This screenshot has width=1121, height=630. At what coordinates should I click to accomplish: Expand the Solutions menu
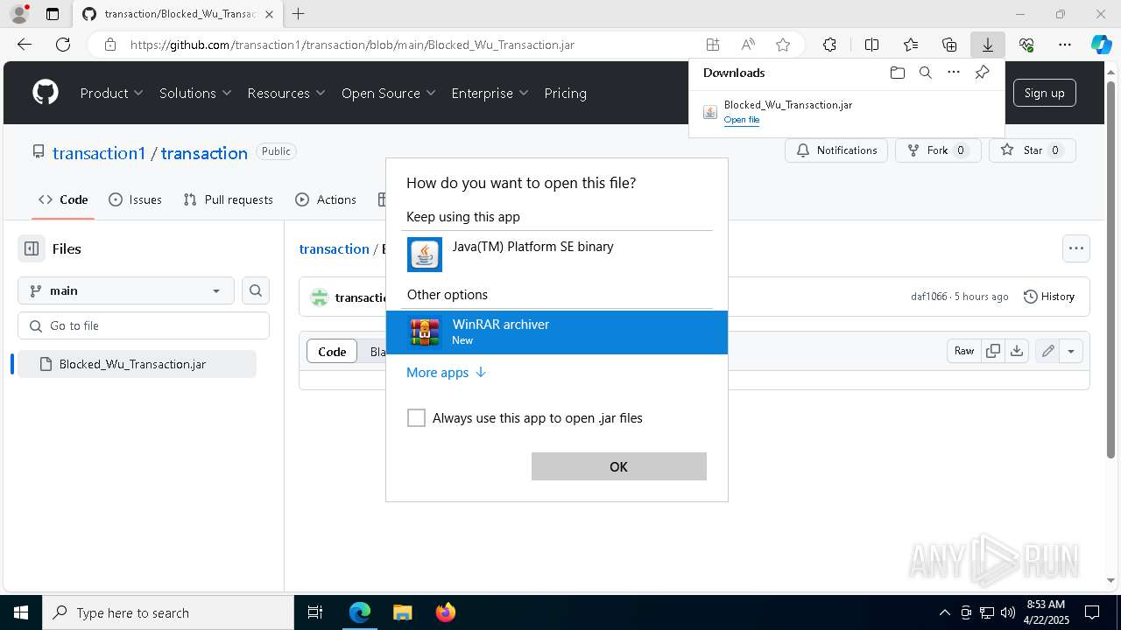[x=195, y=93]
